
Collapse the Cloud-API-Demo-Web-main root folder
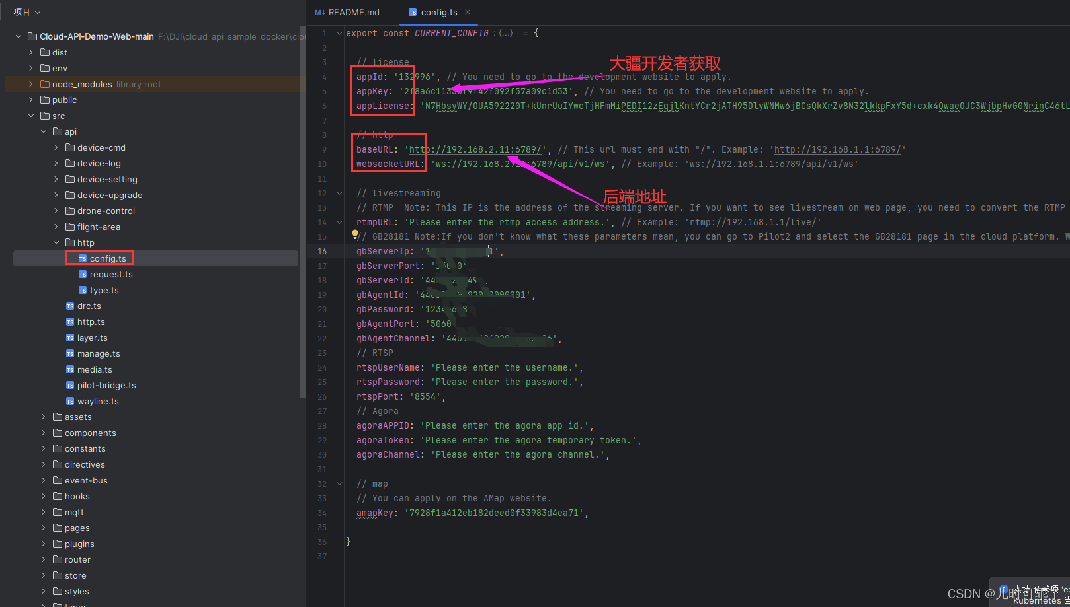pyautogui.click(x=19, y=36)
